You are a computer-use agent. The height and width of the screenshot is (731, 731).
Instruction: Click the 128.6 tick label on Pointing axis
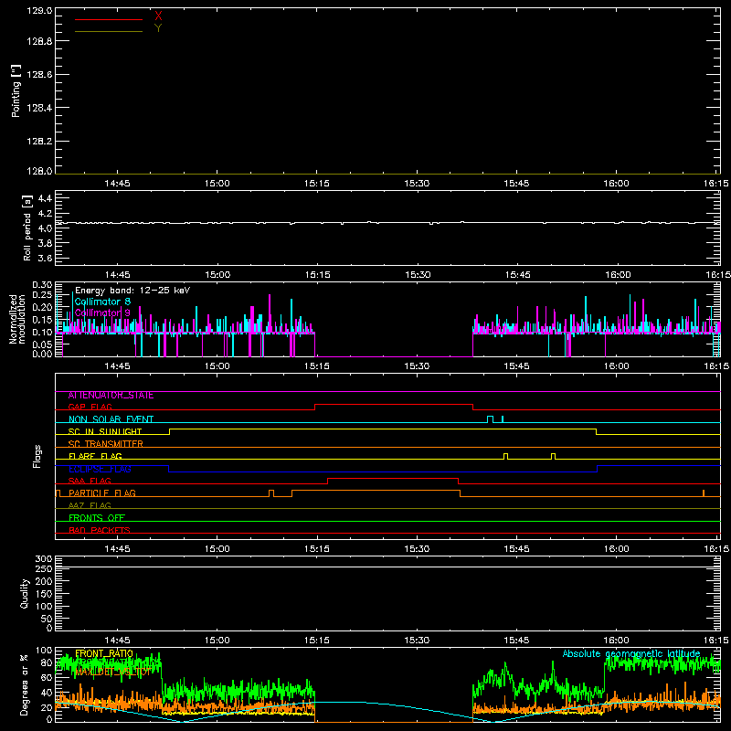tap(39, 75)
